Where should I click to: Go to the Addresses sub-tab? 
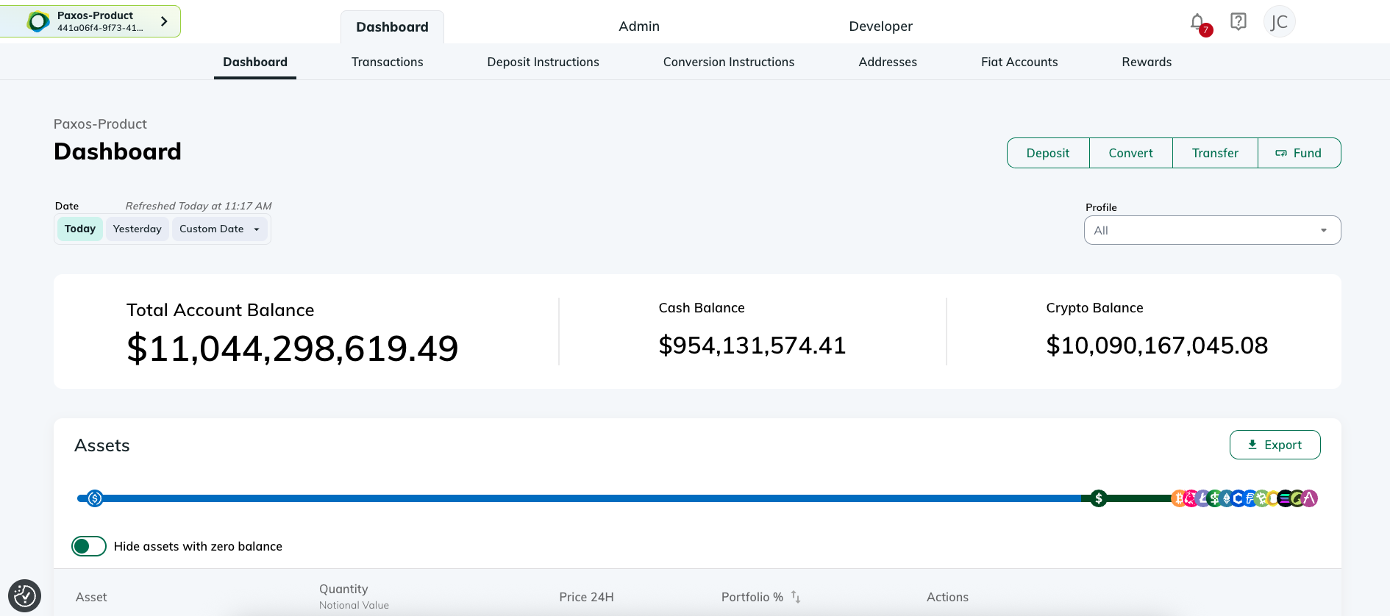[x=888, y=62]
